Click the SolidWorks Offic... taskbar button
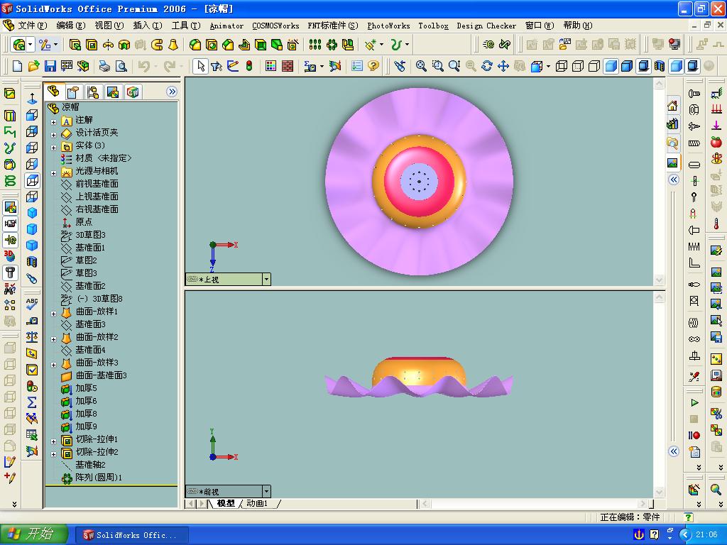 [x=131, y=535]
